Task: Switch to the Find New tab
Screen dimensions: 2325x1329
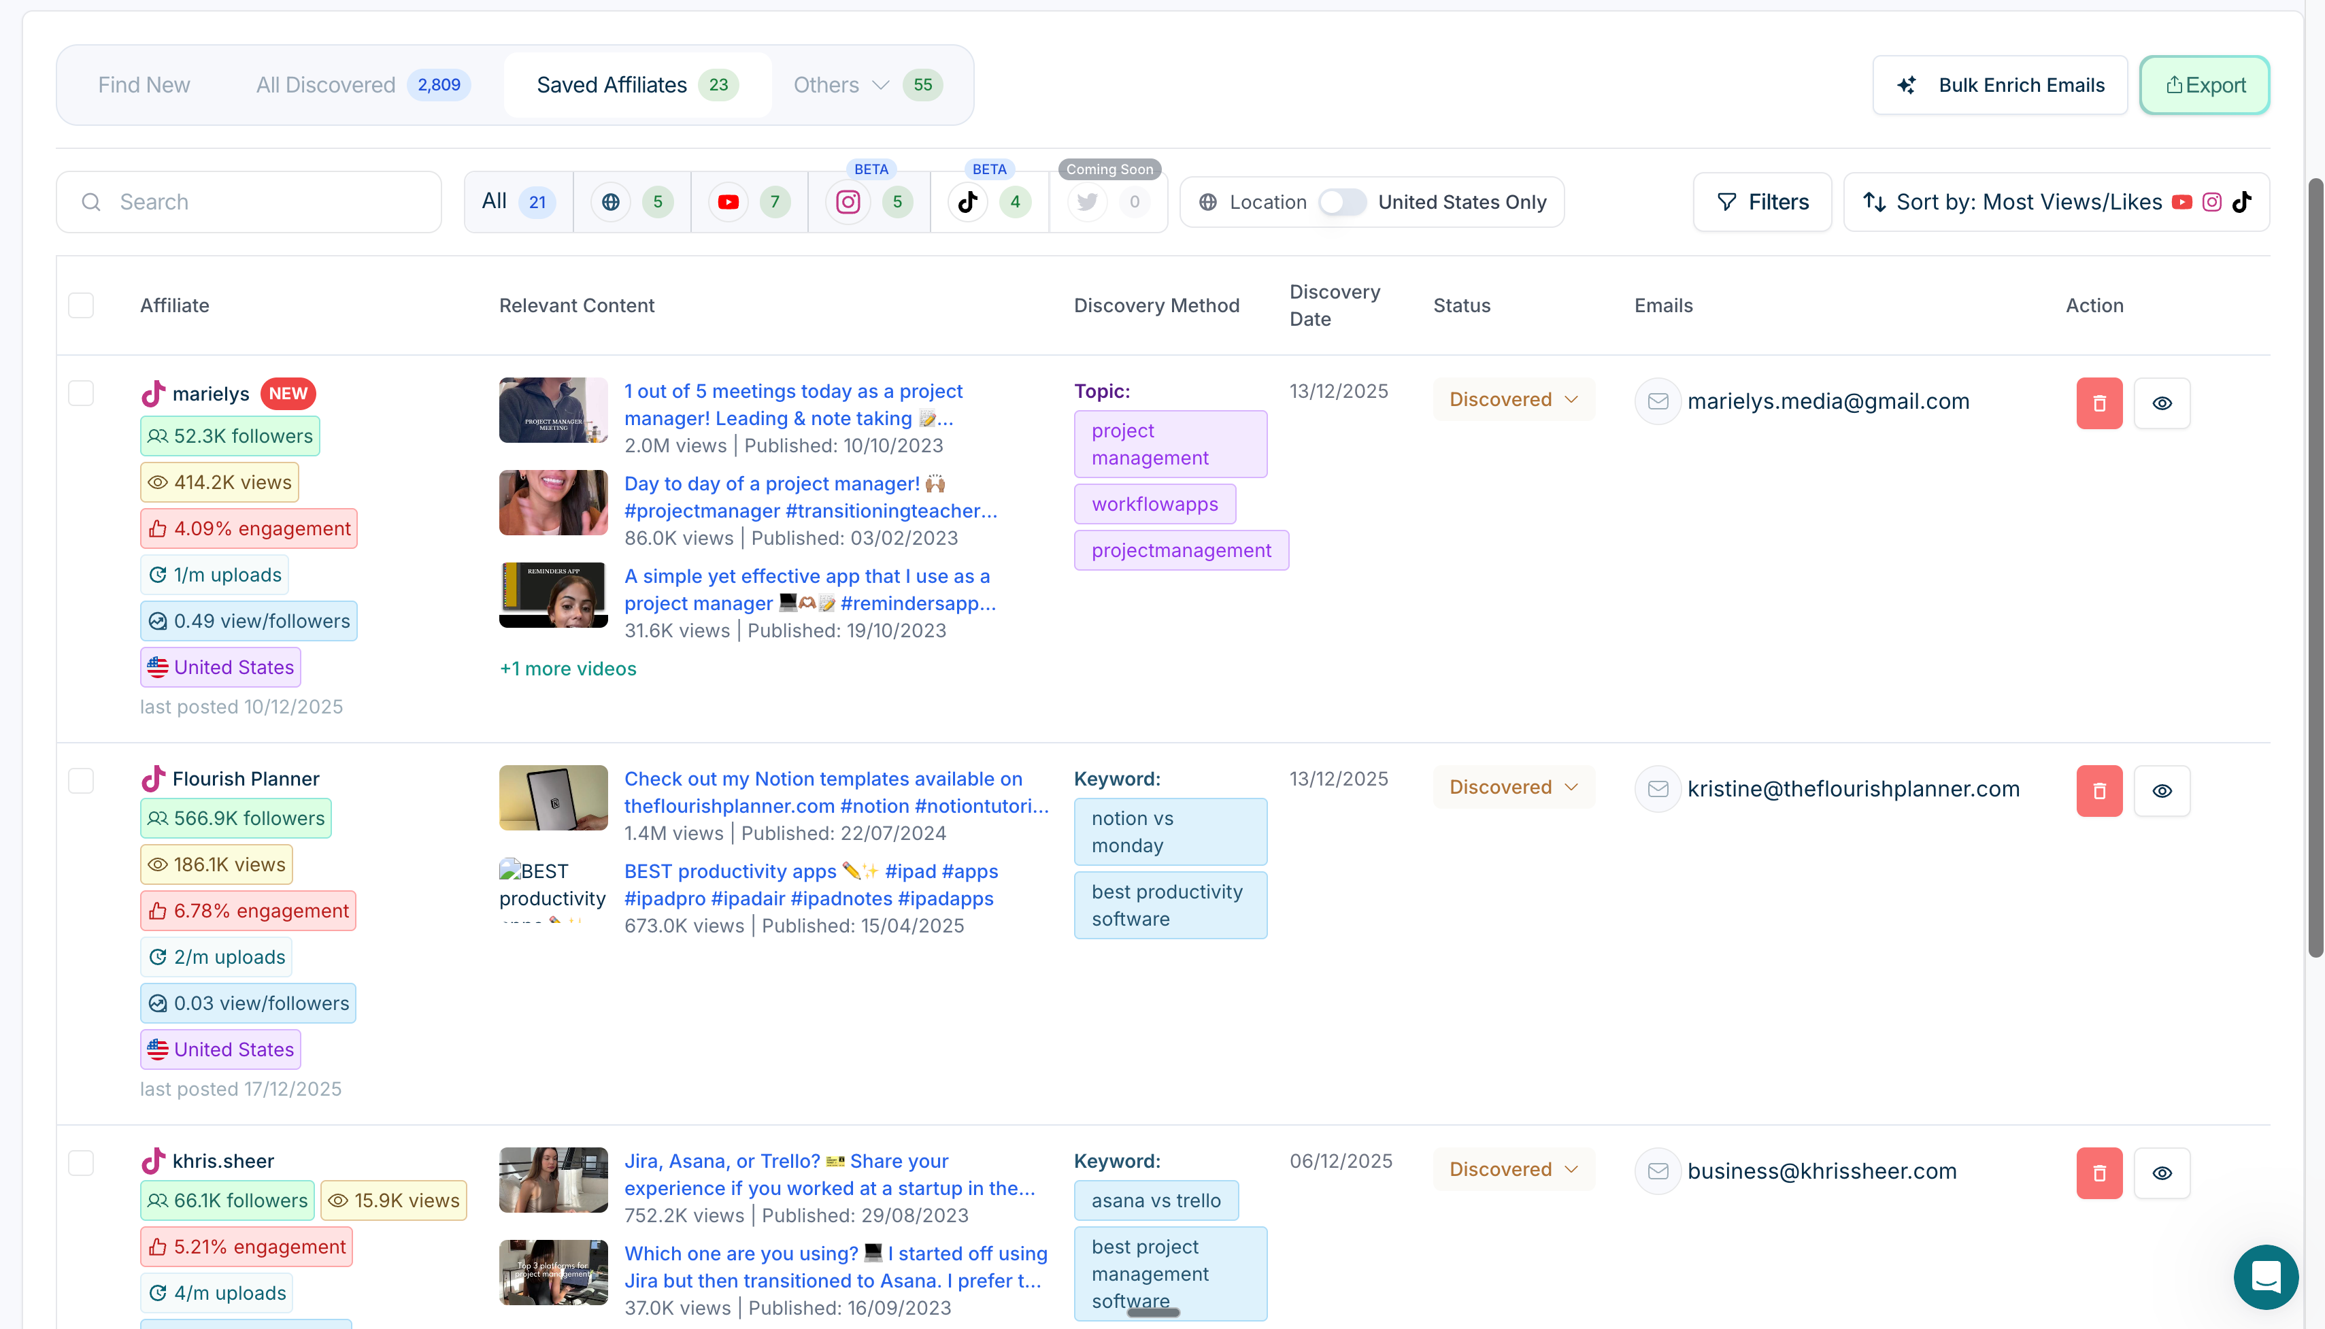Action: 144,84
